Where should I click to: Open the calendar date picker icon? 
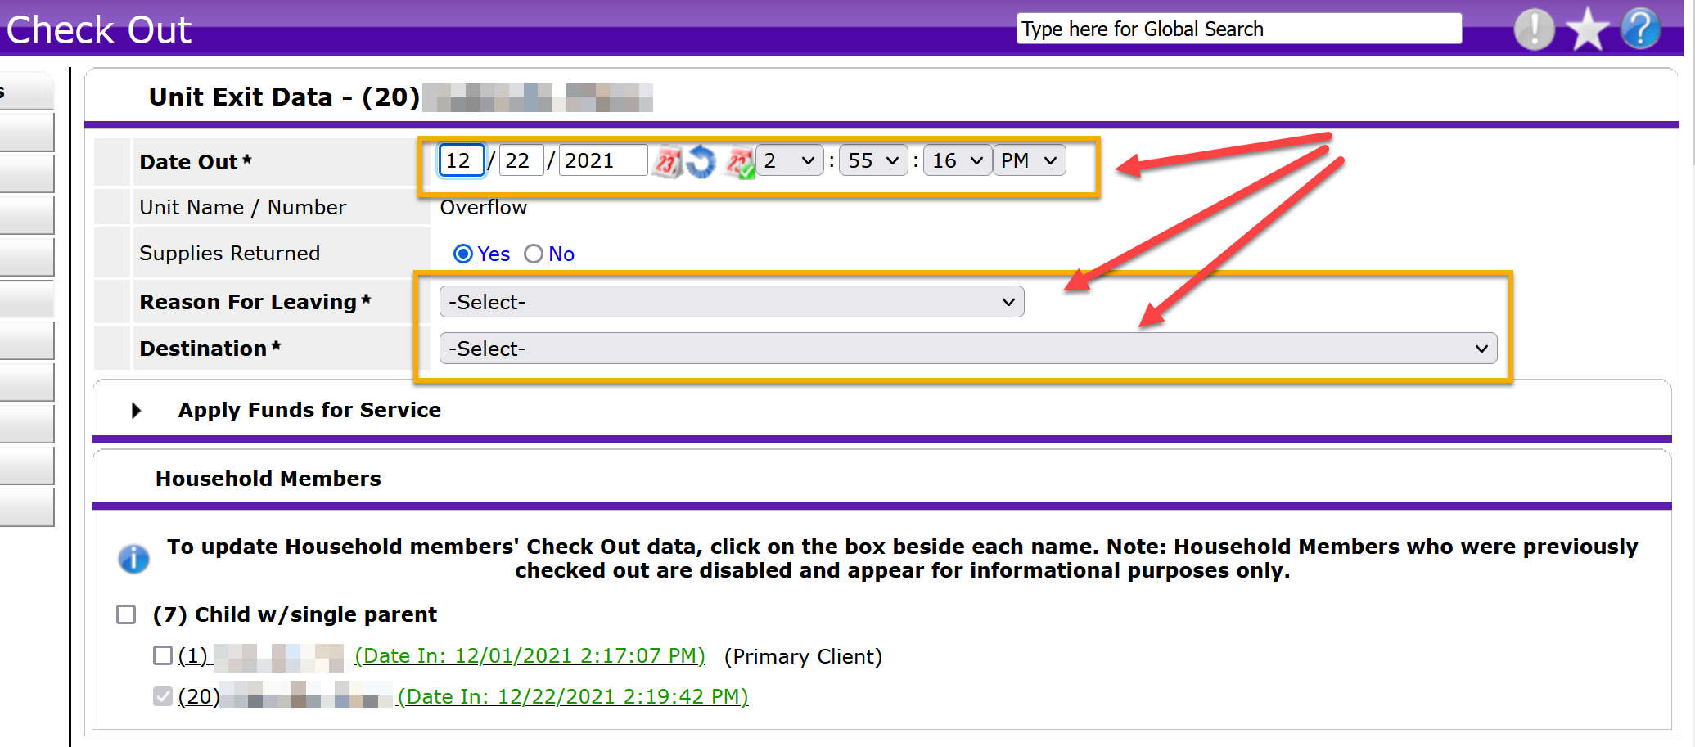[667, 161]
